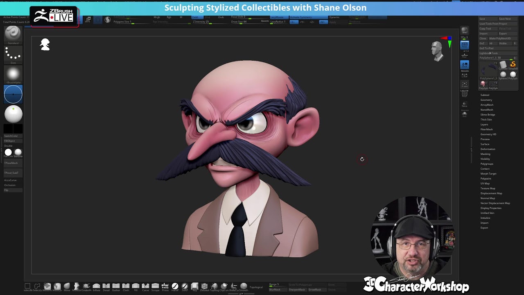
Task: Toggle X-axis symmetry
Action: coord(294,22)
